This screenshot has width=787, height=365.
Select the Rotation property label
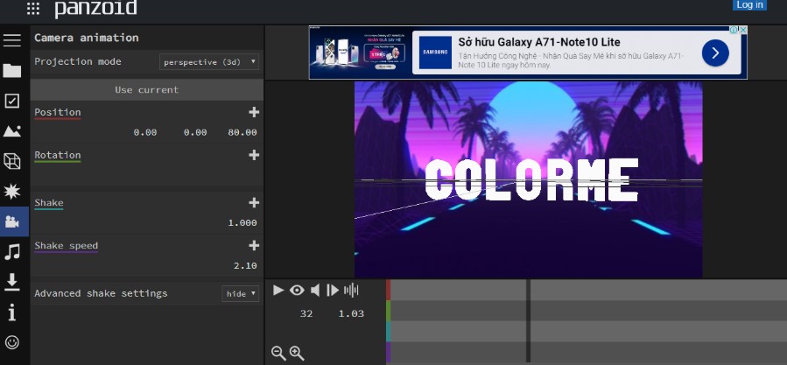(x=57, y=155)
